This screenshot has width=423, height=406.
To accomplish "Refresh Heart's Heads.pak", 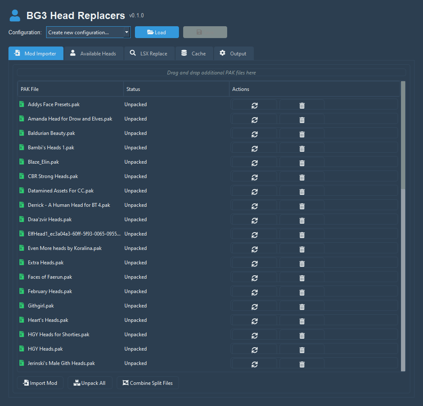I will [x=254, y=321].
